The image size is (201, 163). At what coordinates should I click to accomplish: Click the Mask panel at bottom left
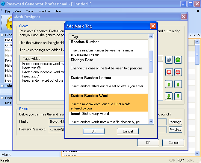tap(30, 155)
